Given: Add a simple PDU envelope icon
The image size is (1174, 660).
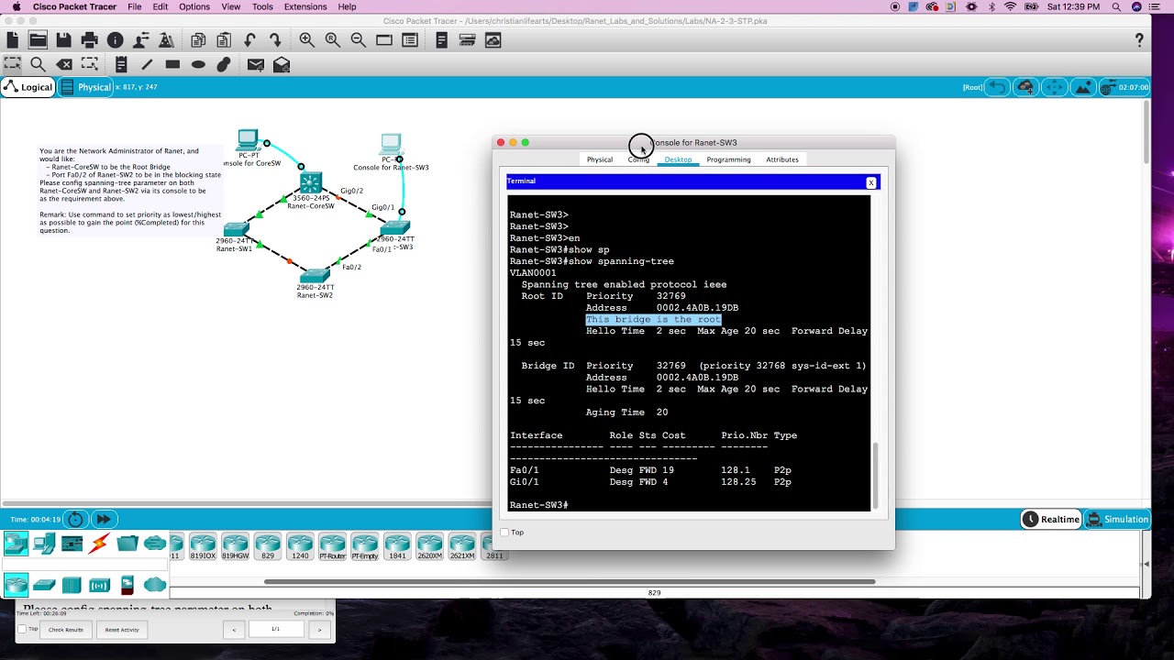Looking at the screenshot, I should 256,64.
